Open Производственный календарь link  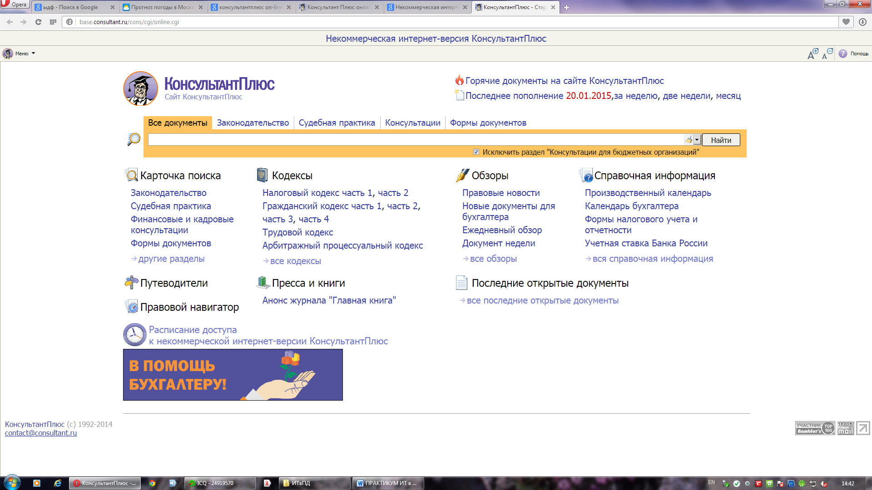[x=648, y=193]
